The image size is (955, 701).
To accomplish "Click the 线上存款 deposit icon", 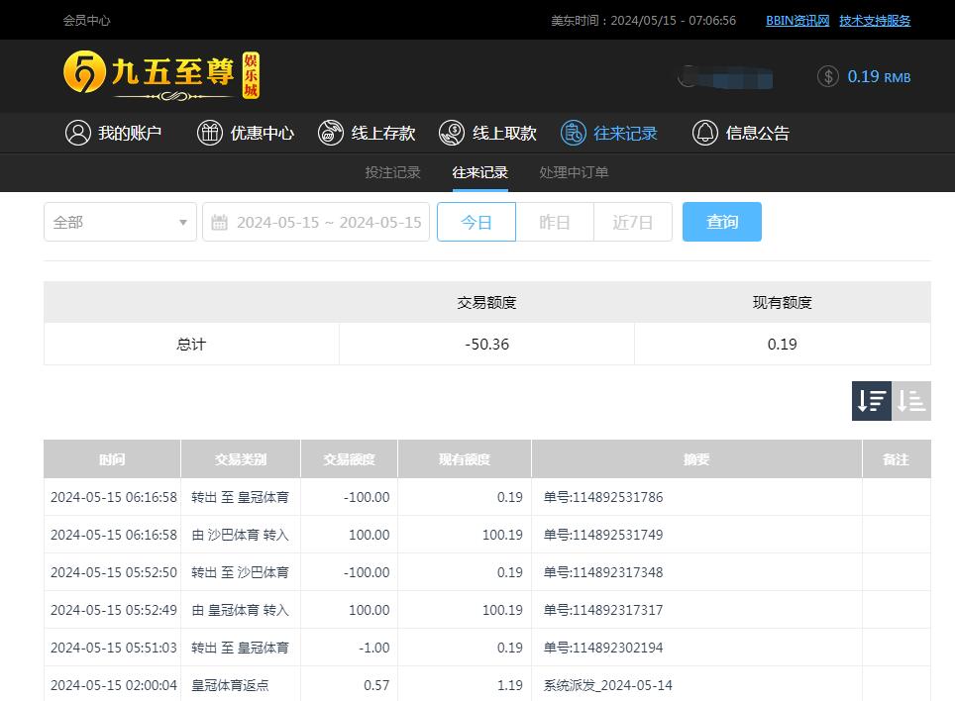I will pyautogui.click(x=331, y=133).
